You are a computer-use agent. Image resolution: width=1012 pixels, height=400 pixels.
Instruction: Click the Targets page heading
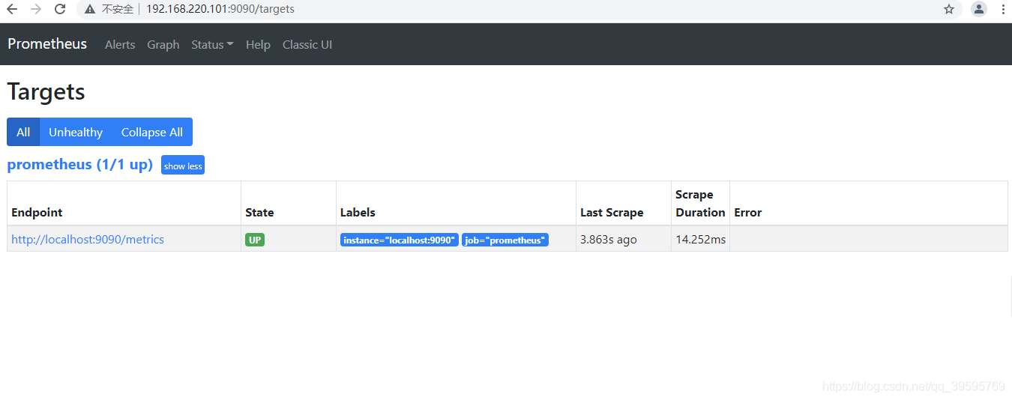46,92
